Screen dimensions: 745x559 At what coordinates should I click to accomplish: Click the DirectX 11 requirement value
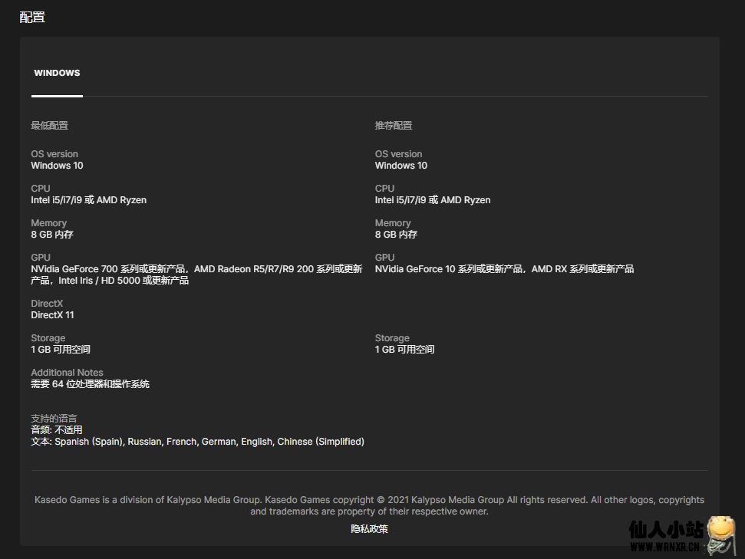[52, 315]
